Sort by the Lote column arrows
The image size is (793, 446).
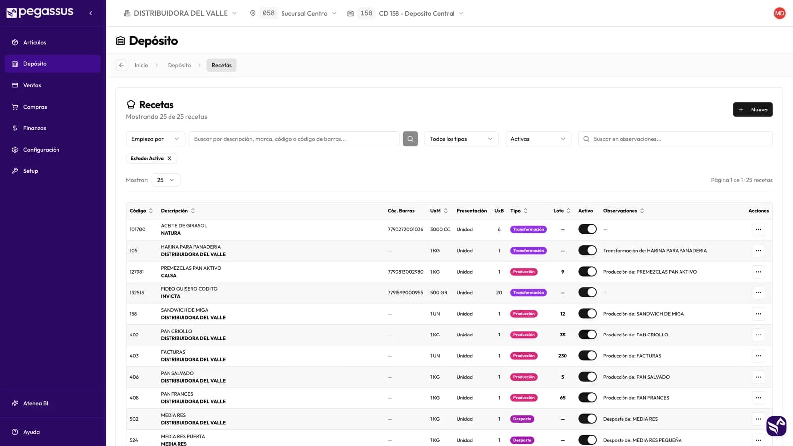pos(568,211)
